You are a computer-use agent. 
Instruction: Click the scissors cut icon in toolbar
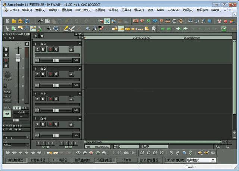[41, 21]
